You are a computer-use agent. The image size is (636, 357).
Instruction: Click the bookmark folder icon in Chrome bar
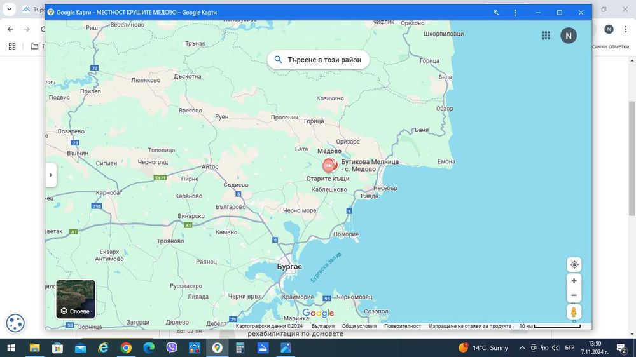coord(34,46)
